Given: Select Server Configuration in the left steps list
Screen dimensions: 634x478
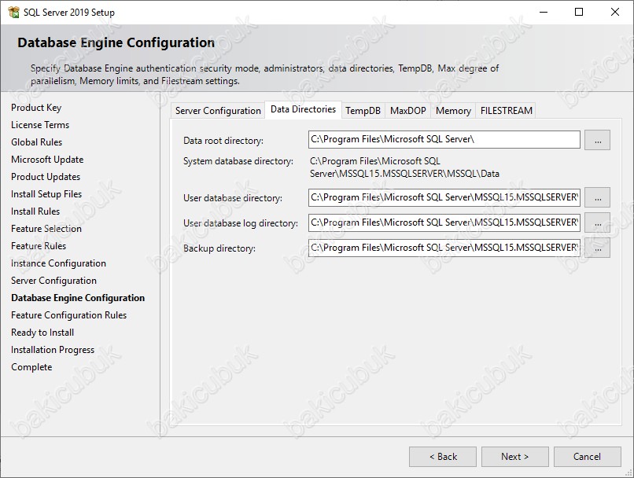Looking at the screenshot, I should point(53,281).
